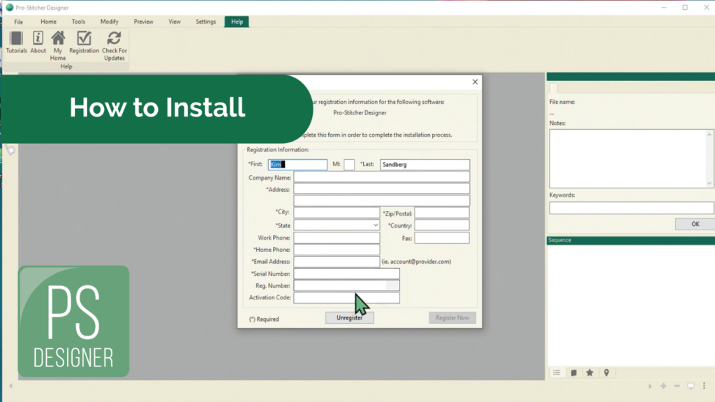Click the Serial Number field
This screenshot has height=402, width=715.
pyautogui.click(x=346, y=274)
